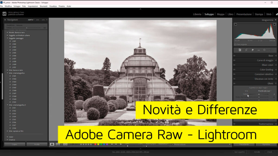
Task: Apply preset LN05
Action: 14,53
